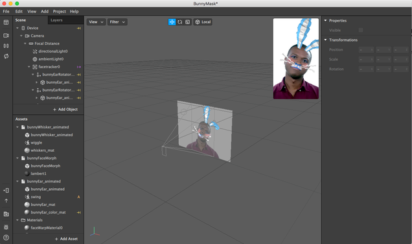
Task: Open the View dropdown
Action: 96,22
